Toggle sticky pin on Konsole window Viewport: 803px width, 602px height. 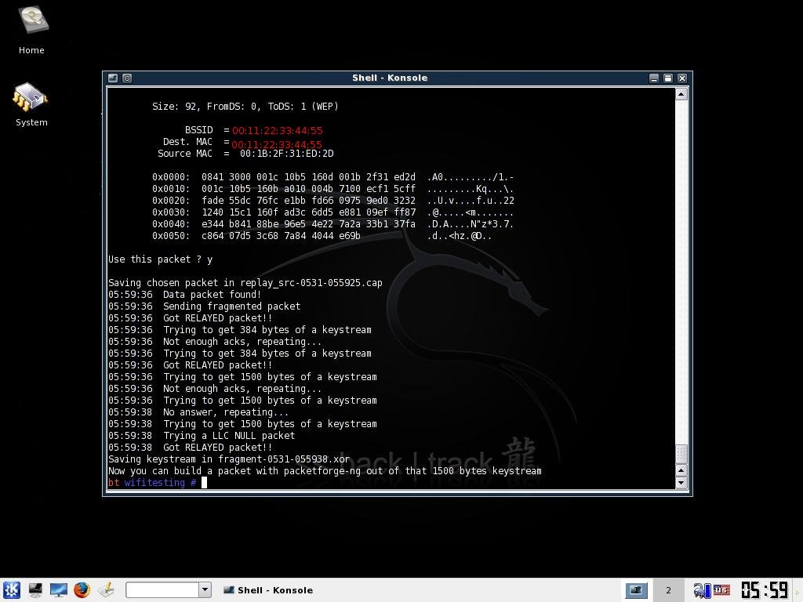(x=127, y=78)
